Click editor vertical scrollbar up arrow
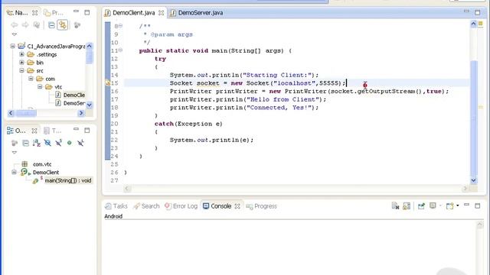The width and height of the screenshot is (490, 275). tap(473, 24)
